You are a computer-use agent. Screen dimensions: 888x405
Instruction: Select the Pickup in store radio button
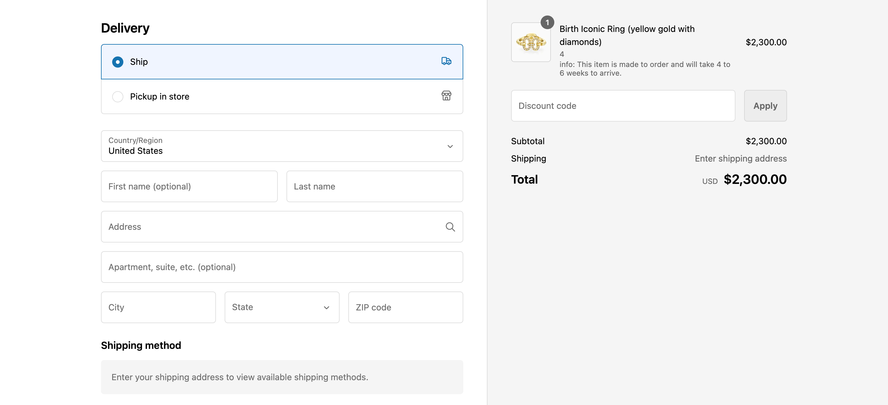pyautogui.click(x=117, y=97)
